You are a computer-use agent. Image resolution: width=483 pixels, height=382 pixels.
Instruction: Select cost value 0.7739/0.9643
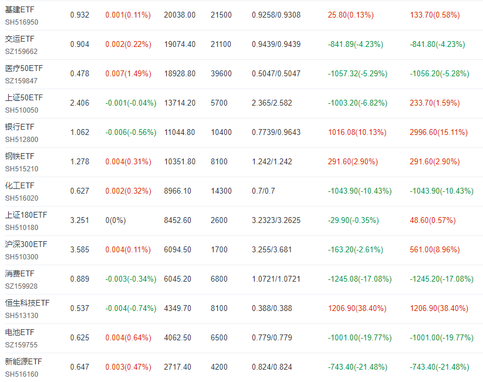[276, 133]
